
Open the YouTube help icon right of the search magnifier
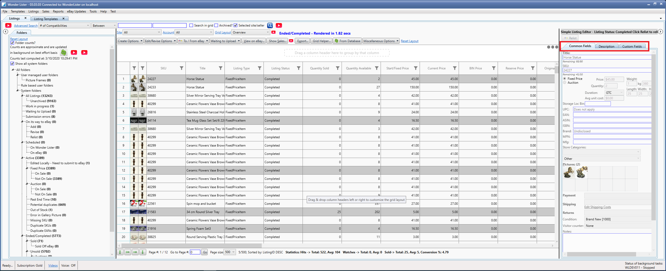279,25
